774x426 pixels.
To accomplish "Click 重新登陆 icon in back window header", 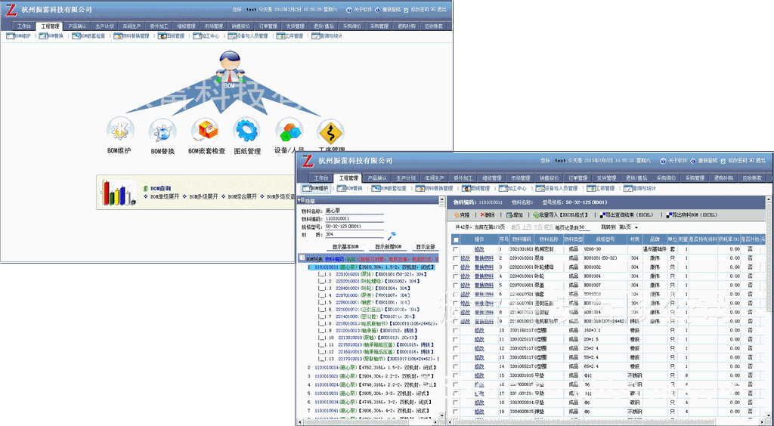I will [378, 10].
